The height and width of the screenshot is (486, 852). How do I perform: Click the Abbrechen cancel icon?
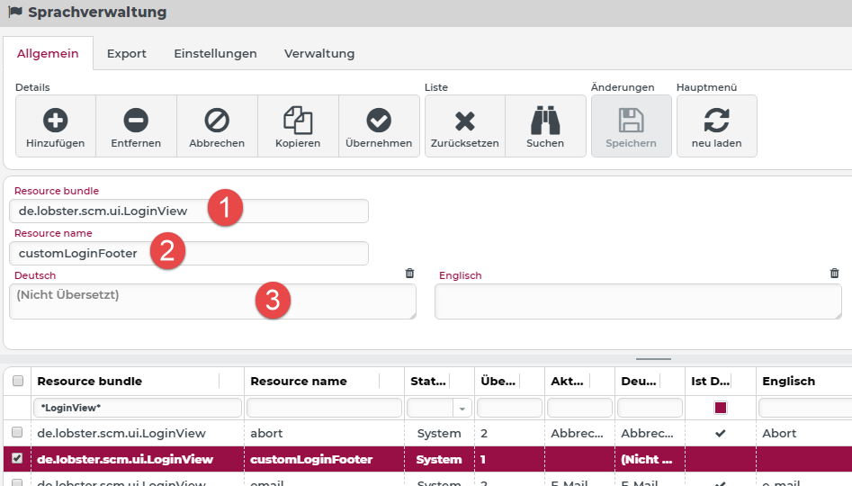pyautogui.click(x=217, y=120)
